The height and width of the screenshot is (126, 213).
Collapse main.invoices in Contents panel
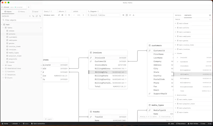click(175, 49)
